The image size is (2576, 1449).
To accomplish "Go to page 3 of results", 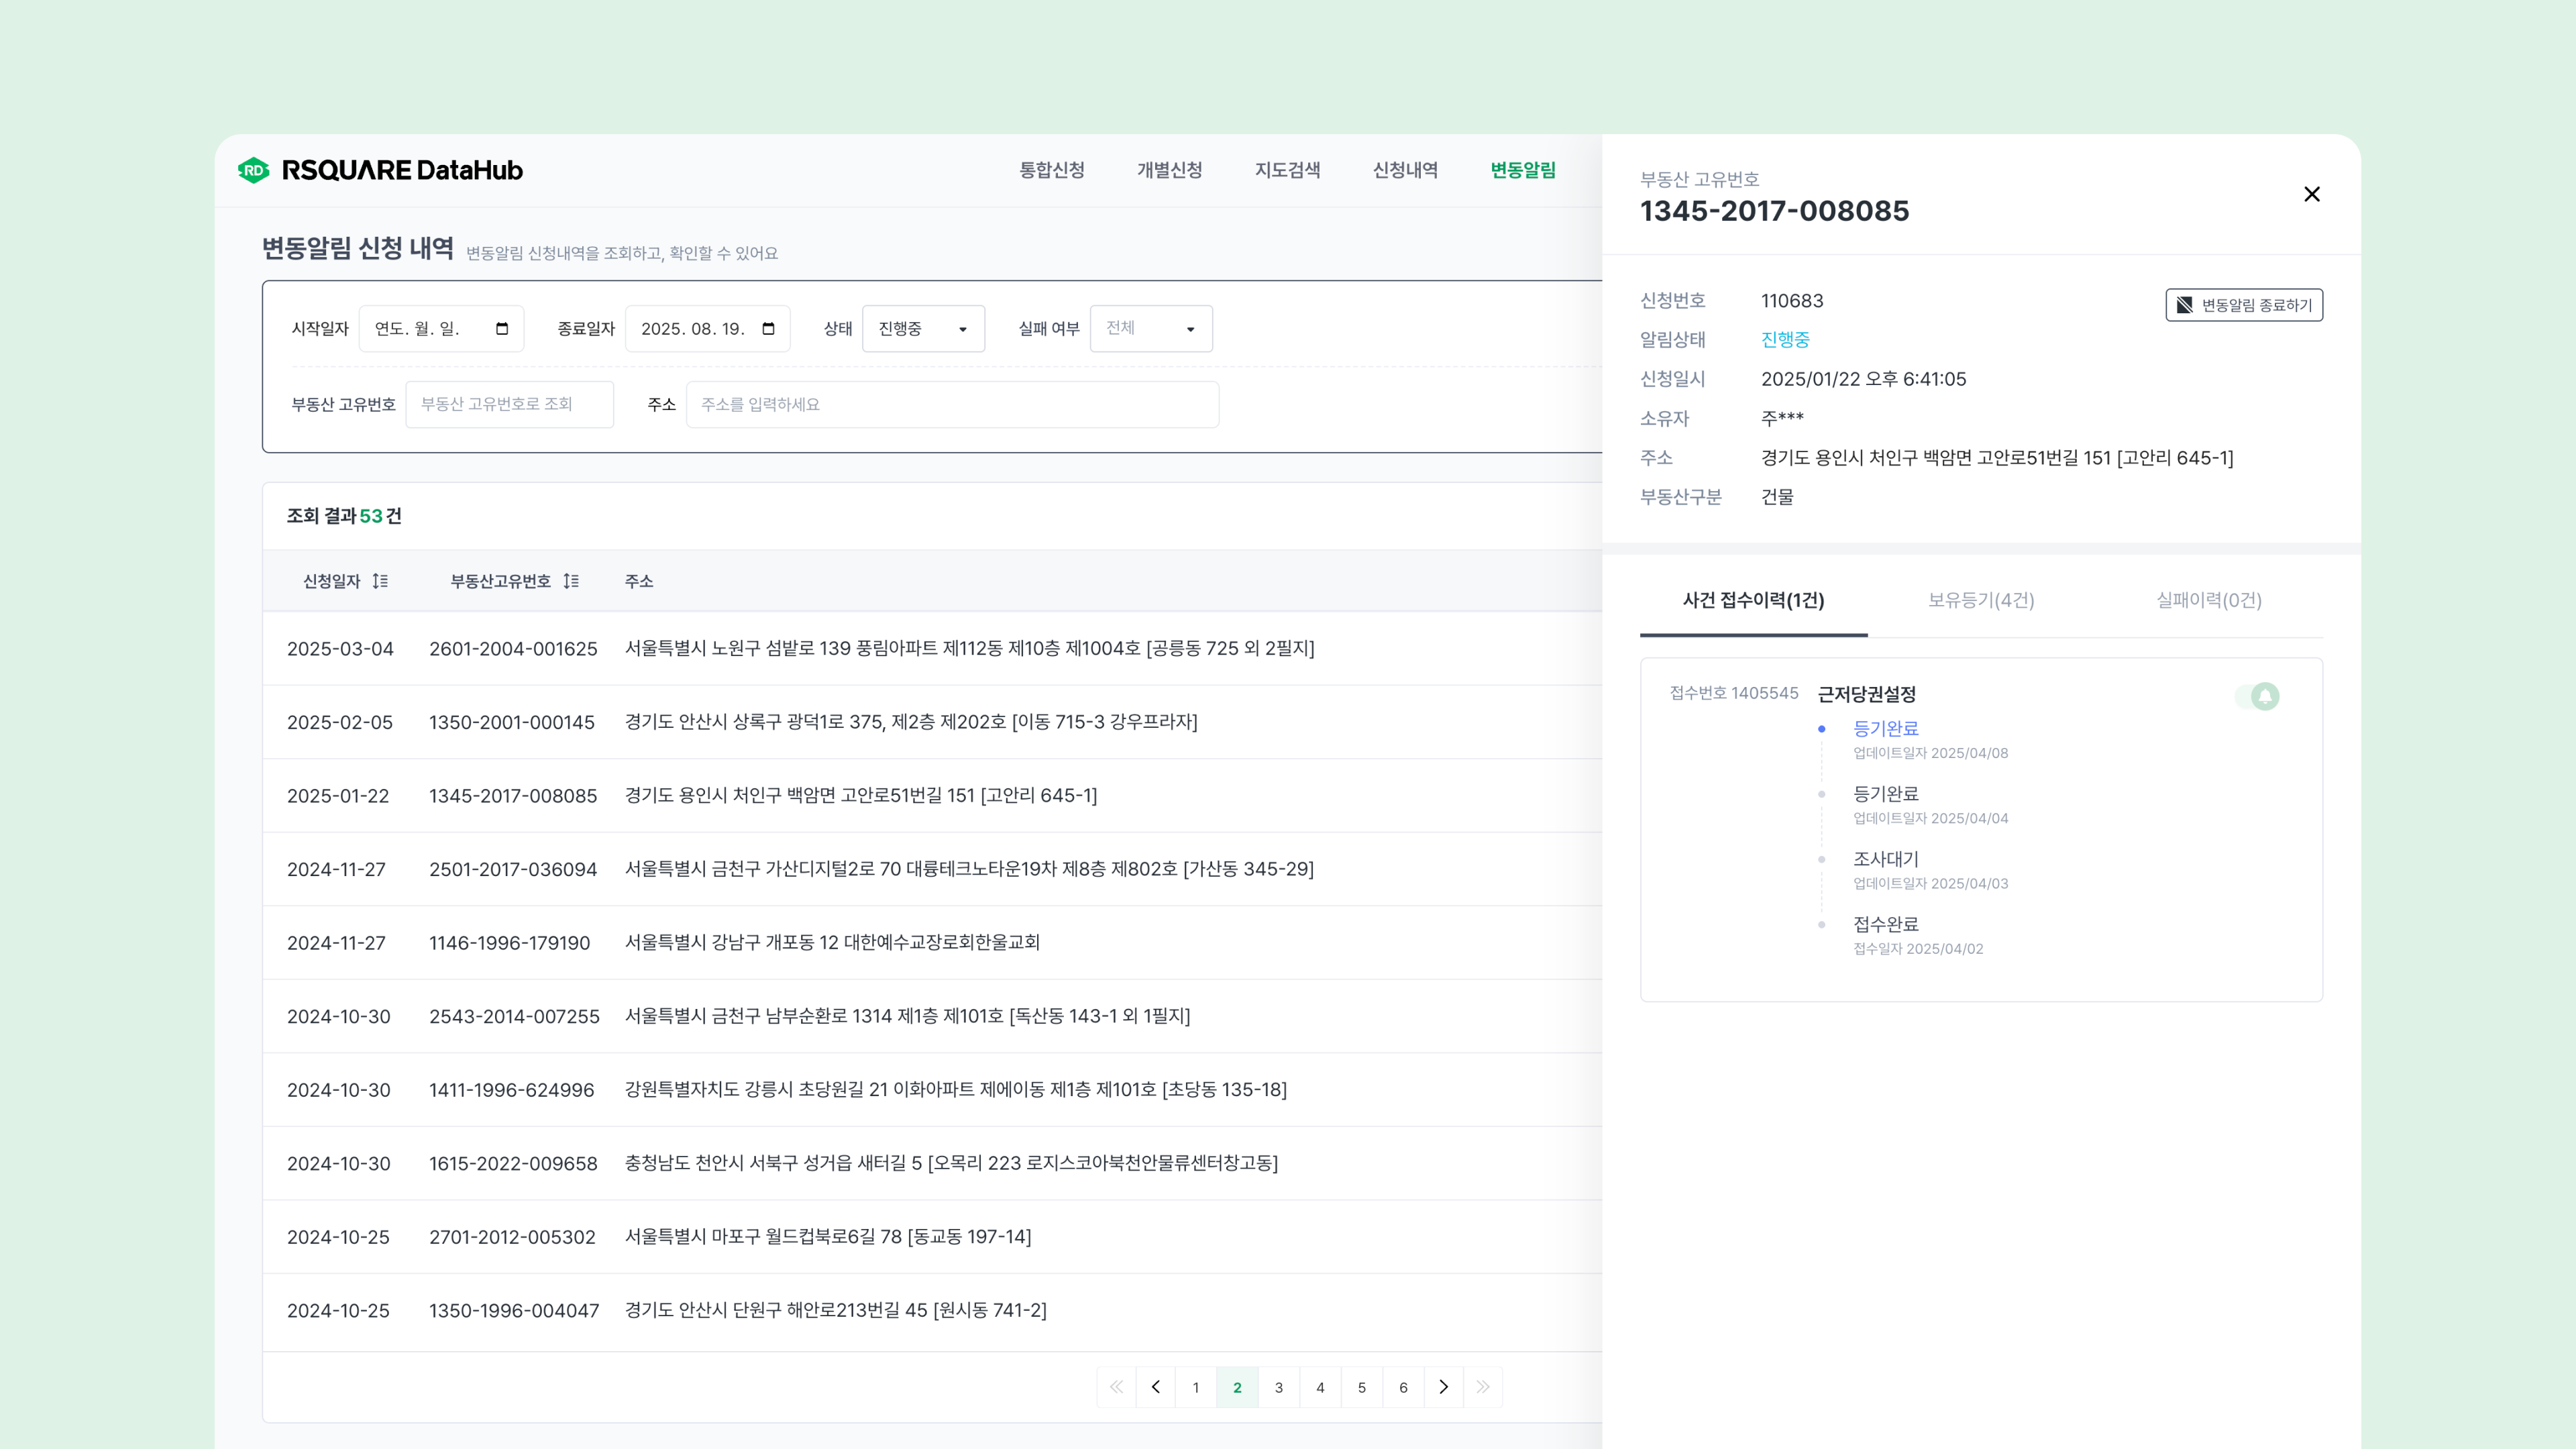I will tap(1279, 1387).
